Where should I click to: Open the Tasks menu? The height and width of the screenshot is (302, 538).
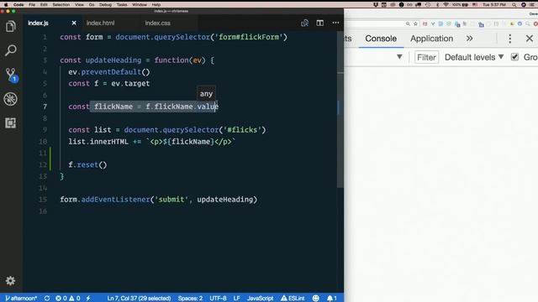coord(122,5)
